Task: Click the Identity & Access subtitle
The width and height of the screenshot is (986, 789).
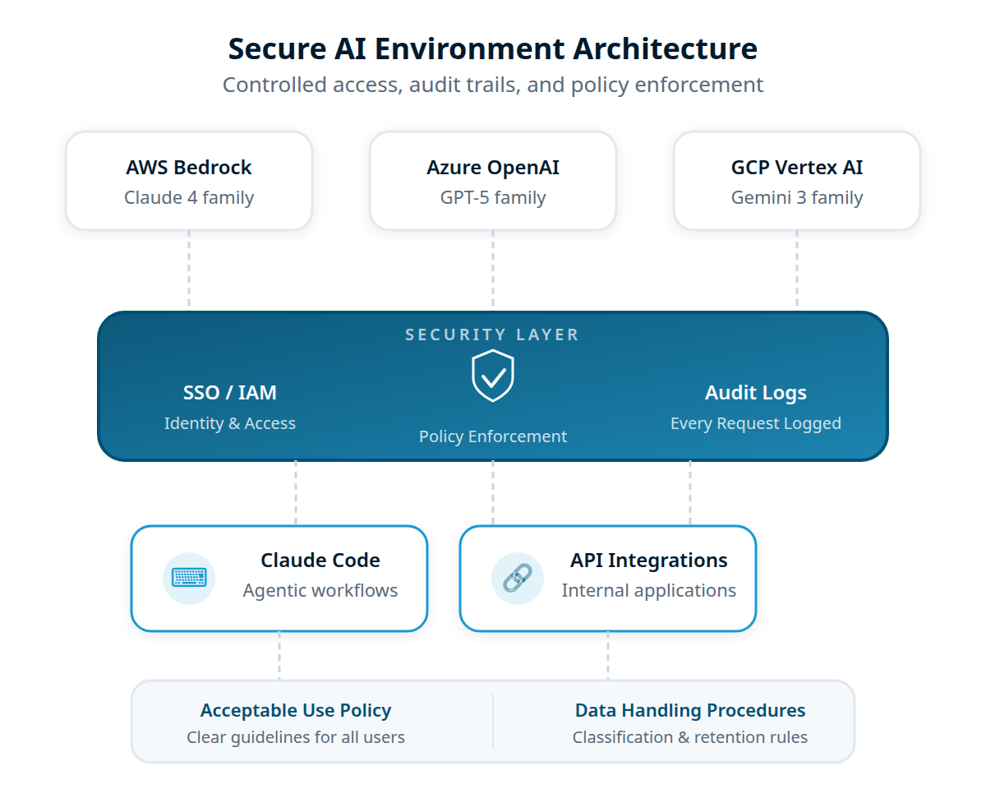Action: (x=230, y=422)
